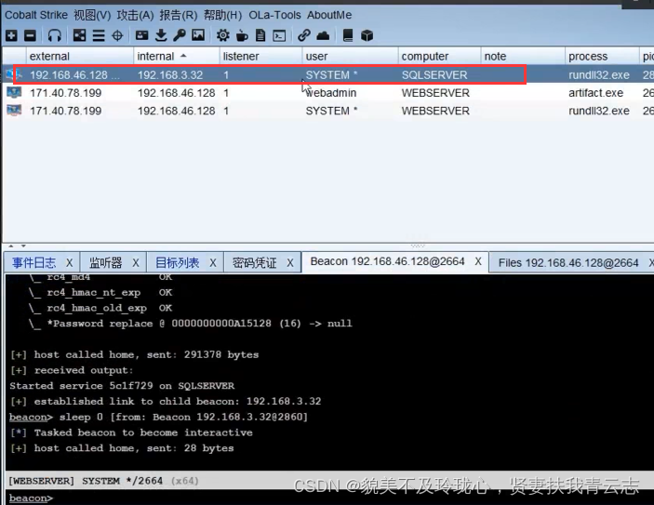Click rundll32.exe in SQLSERVER row
Viewport: 654px width, 505px height.
599,74
